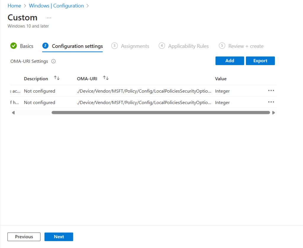Click the scrollbar's right arrow
The width and height of the screenshot is (303, 248).
[x=273, y=113]
